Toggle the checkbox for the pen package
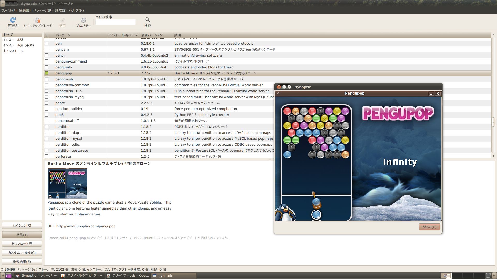Viewport: 497px width, 279px height. (47, 43)
